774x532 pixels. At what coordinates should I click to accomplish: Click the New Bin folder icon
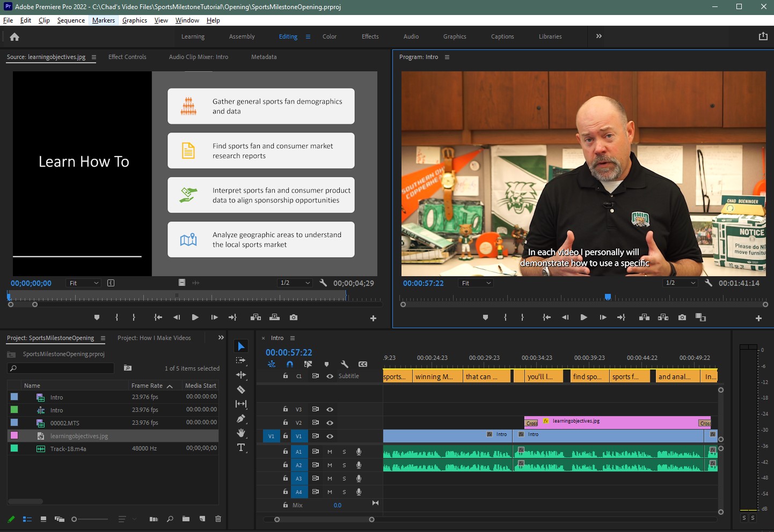186,519
